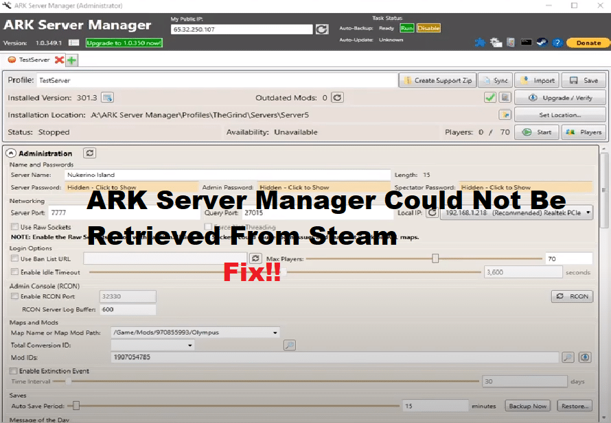Screen dimensions: 611x423
Task: Enable the Extinction Event option
Action: (x=14, y=370)
